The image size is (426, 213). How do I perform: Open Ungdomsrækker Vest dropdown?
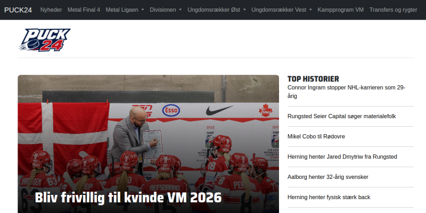pos(282,10)
